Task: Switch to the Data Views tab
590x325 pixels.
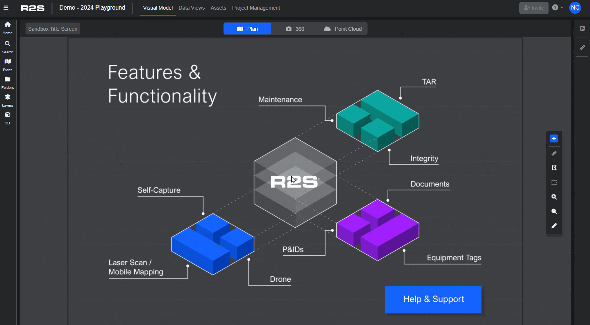Action: point(191,8)
